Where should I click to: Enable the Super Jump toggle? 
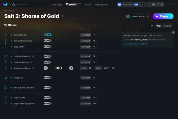48,98
